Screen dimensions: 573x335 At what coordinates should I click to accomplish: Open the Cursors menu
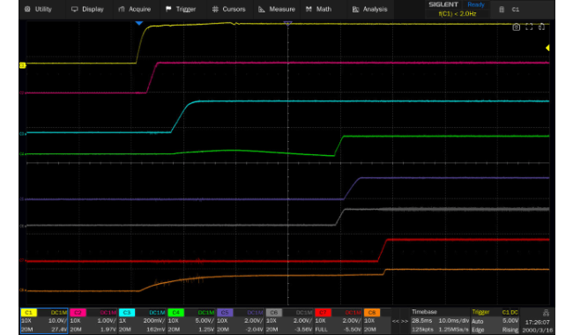[229, 9]
